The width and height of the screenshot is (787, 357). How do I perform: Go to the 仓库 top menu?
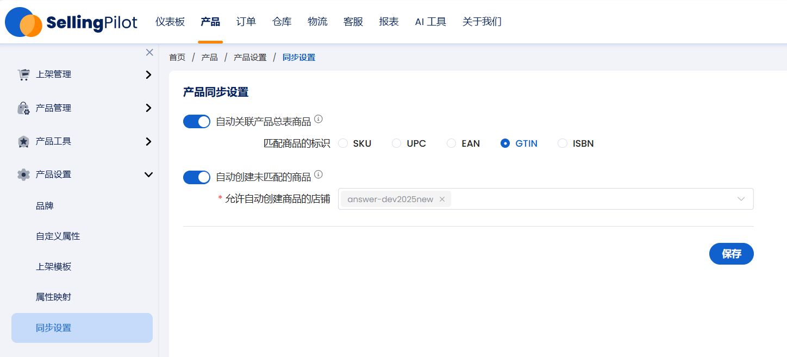(x=282, y=22)
